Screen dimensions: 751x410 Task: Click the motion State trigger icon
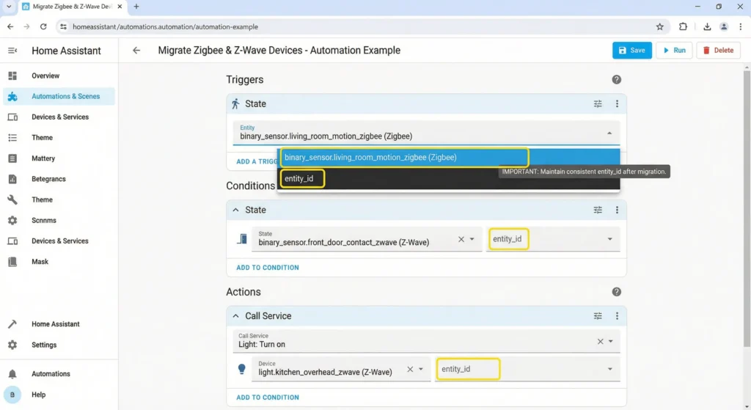tap(235, 104)
